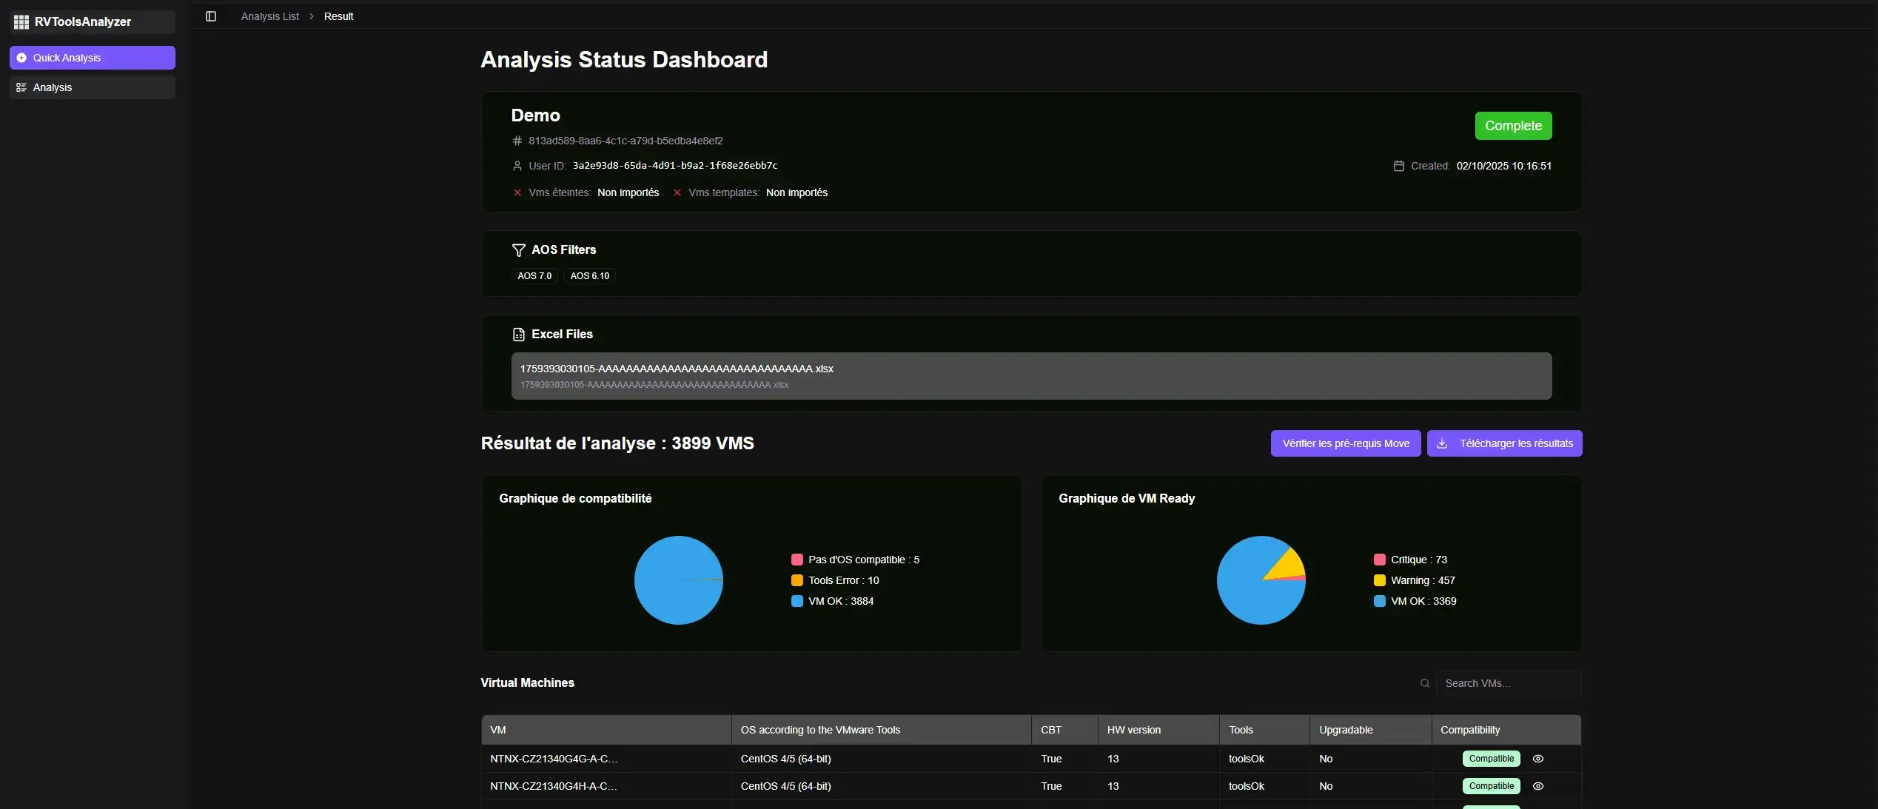The height and width of the screenshot is (809, 1878).
Task: Click the Excel Files document icon
Action: point(518,335)
